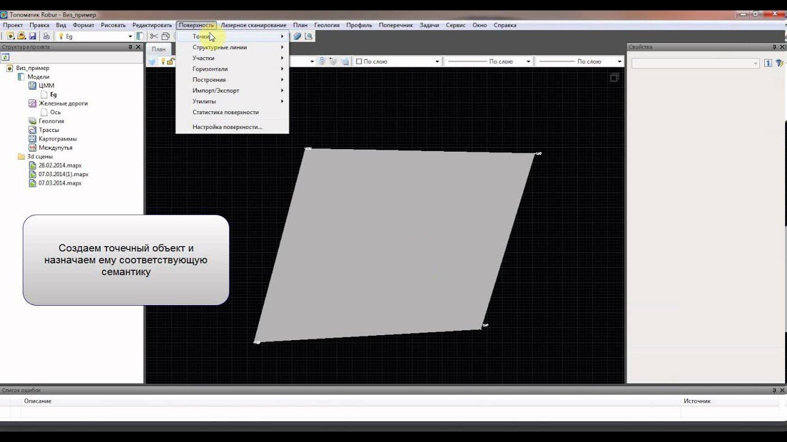Select the 3d сцены folder

point(40,157)
